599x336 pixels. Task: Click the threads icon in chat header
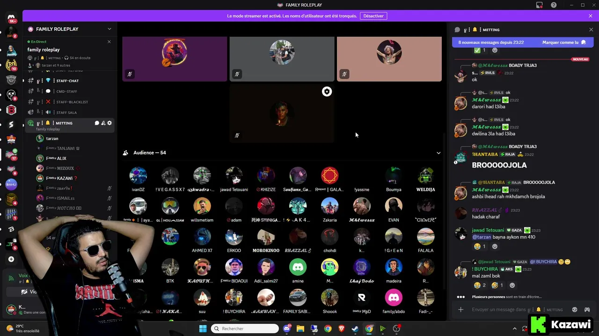457,29
